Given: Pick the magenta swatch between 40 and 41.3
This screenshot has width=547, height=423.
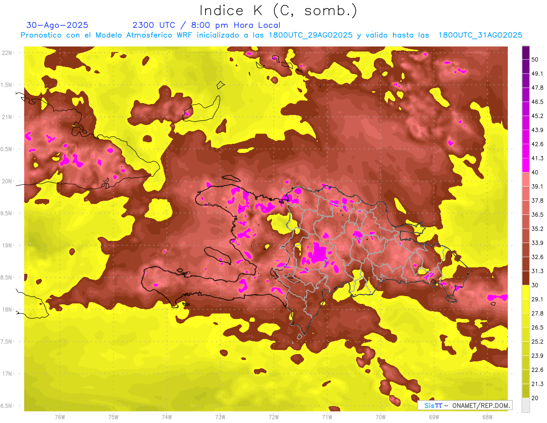Looking at the screenshot, I should tap(526, 165).
